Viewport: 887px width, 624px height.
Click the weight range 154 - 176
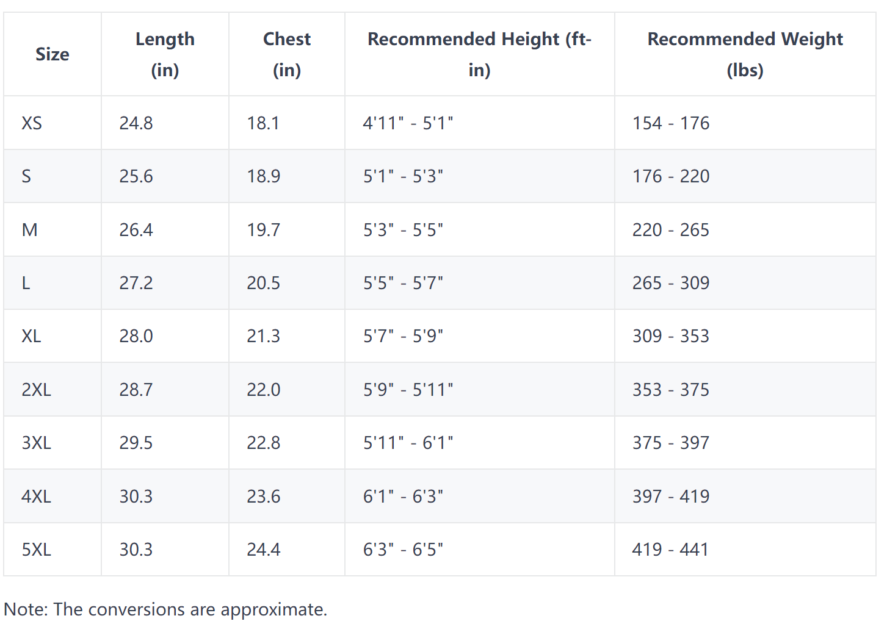click(x=671, y=123)
